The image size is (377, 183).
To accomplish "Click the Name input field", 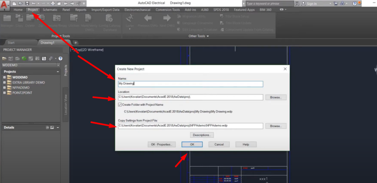I will coord(190,84).
